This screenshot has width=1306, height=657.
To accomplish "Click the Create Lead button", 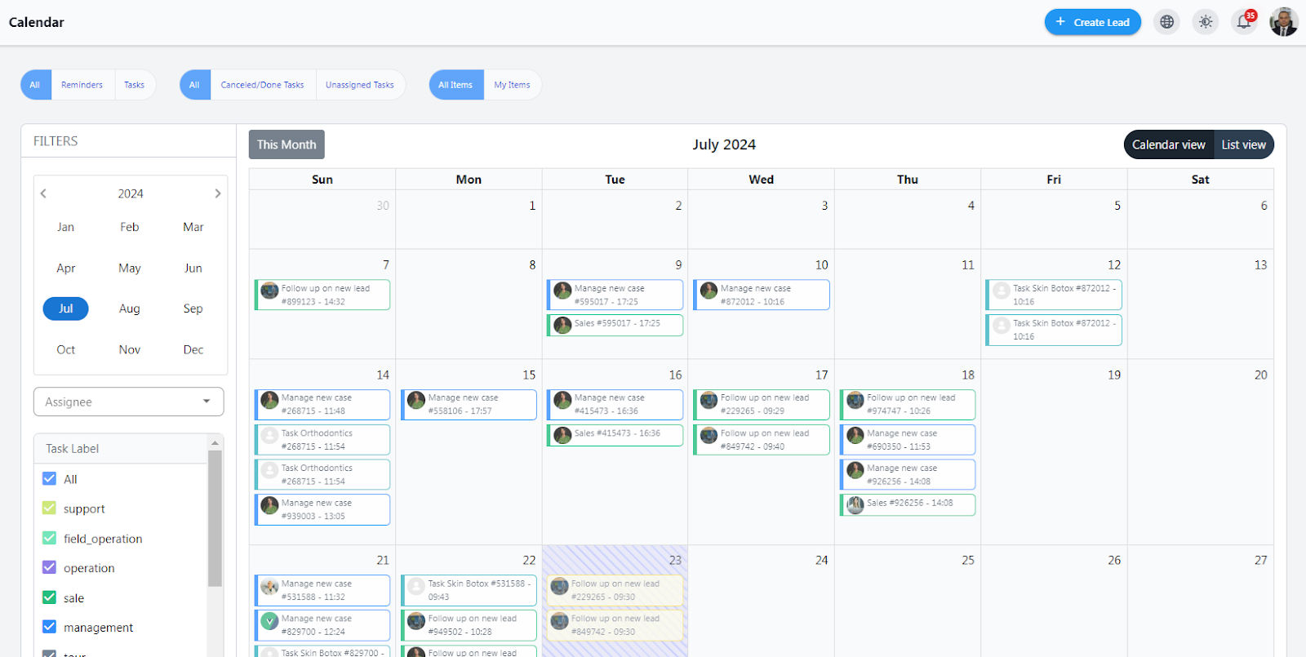I will 1092,22.
